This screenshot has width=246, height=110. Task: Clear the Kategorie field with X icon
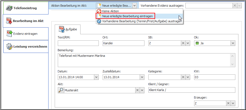183,77
